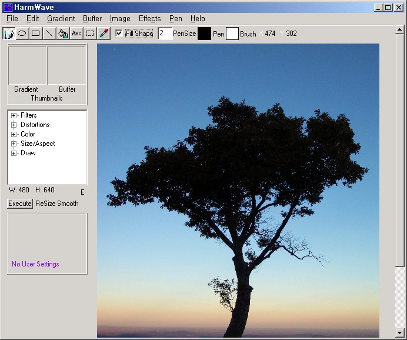Expand the Size/Aspect tree node
407x340 pixels.
[x=14, y=144]
